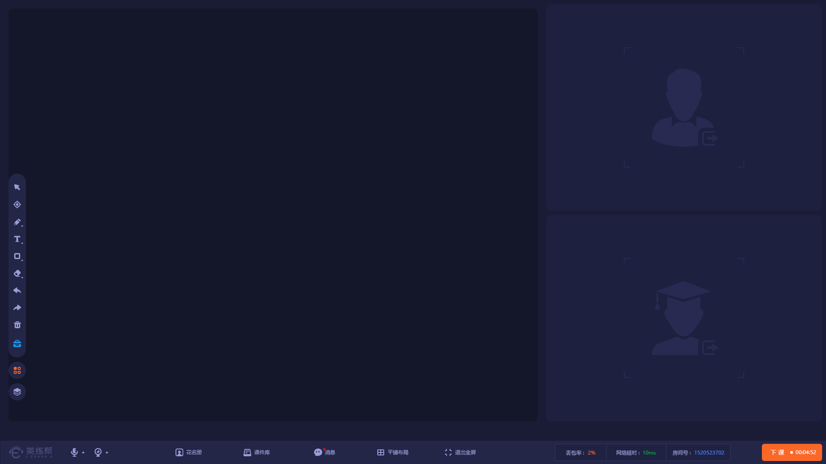
Task: Select the pencil drawing tool
Action: point(17,222)
